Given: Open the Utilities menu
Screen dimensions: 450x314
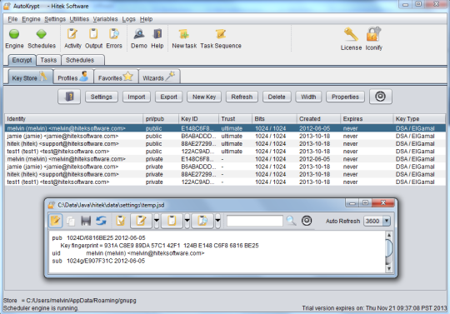Looking at the screenshot, I should pyautogui.click(x=79, y=19).
